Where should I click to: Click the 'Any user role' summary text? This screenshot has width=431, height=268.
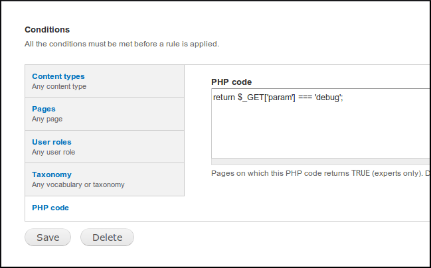pyautogui.click(x=53, y=152)
